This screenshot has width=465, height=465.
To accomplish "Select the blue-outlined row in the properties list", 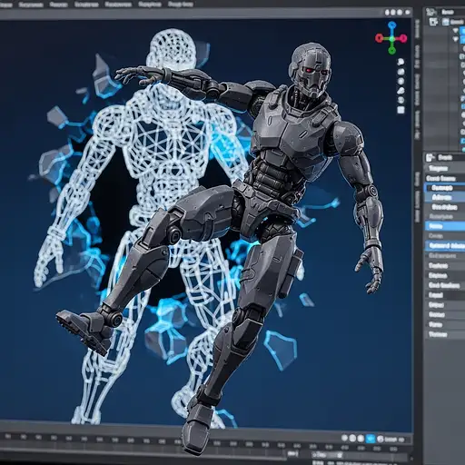I will tap(445, 188).
